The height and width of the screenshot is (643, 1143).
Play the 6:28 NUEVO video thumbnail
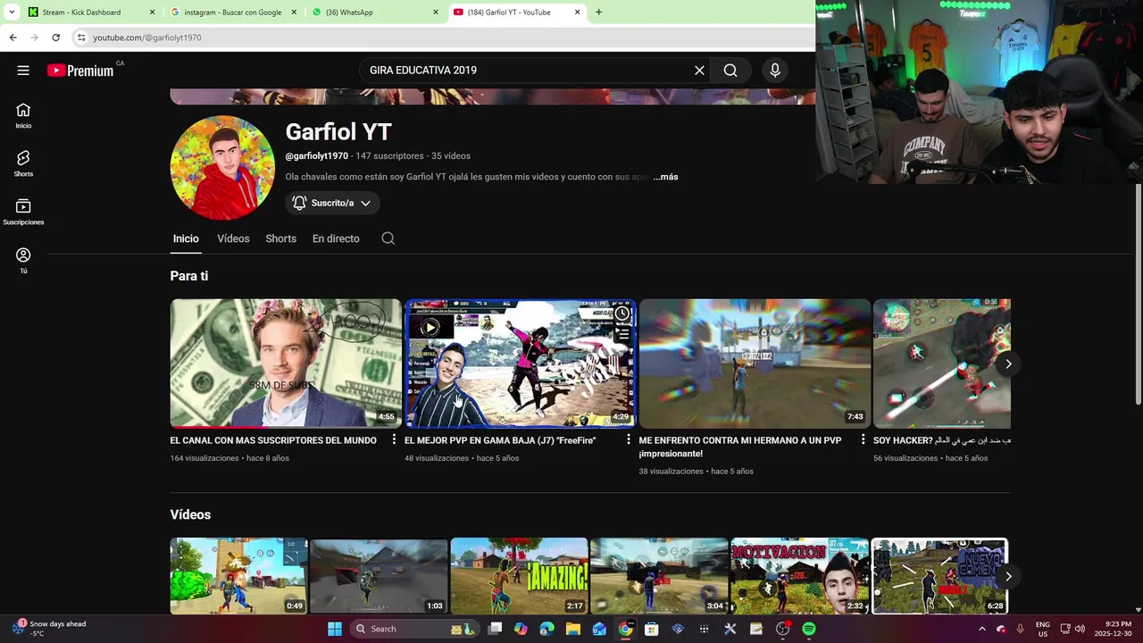click(939, 576)
